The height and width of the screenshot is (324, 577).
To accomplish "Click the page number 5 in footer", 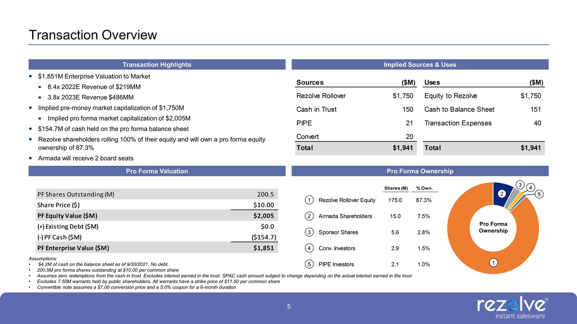I will click(289, 307).
